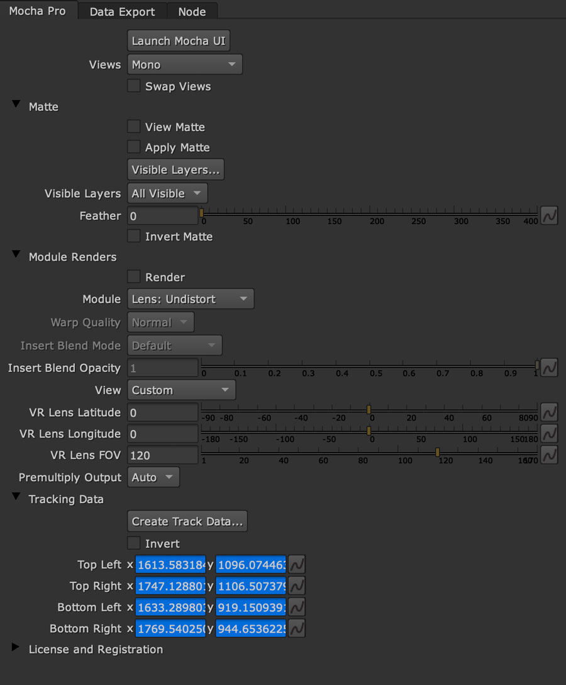Collapse the Tracking Data section
566x685 pixels.
coord(16,496)
